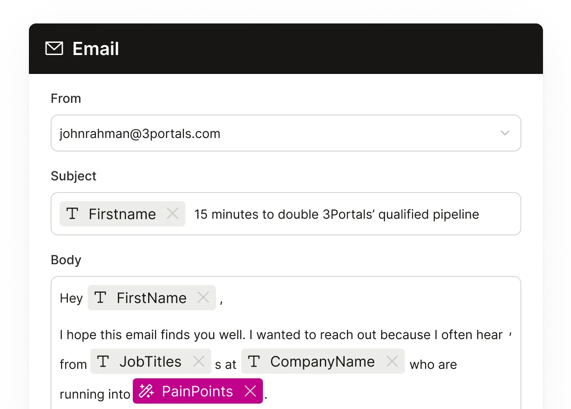The image size is (571, 409).
Task: Open the From address dropdown
Action: pyautogui.click(x=505, y=133)
